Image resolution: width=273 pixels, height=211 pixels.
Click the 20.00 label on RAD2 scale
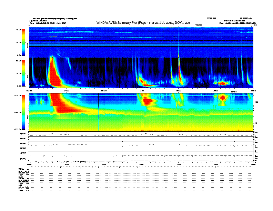[x=19, y=42]
